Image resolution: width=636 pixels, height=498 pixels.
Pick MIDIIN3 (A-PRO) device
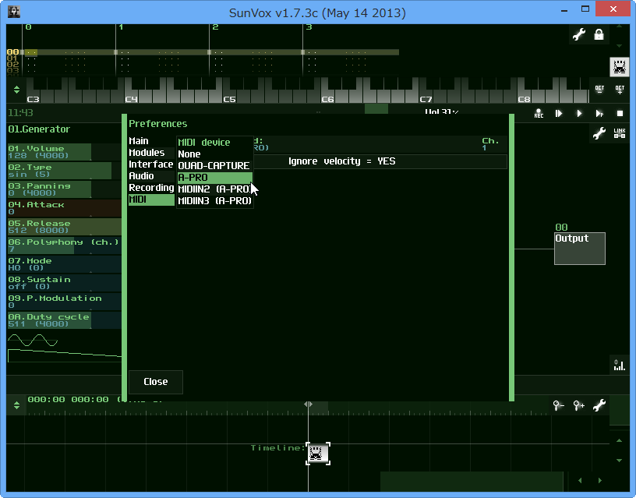215,201
